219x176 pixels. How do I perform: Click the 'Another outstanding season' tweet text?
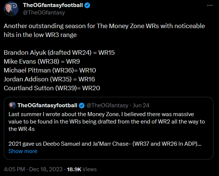point(104,30)
